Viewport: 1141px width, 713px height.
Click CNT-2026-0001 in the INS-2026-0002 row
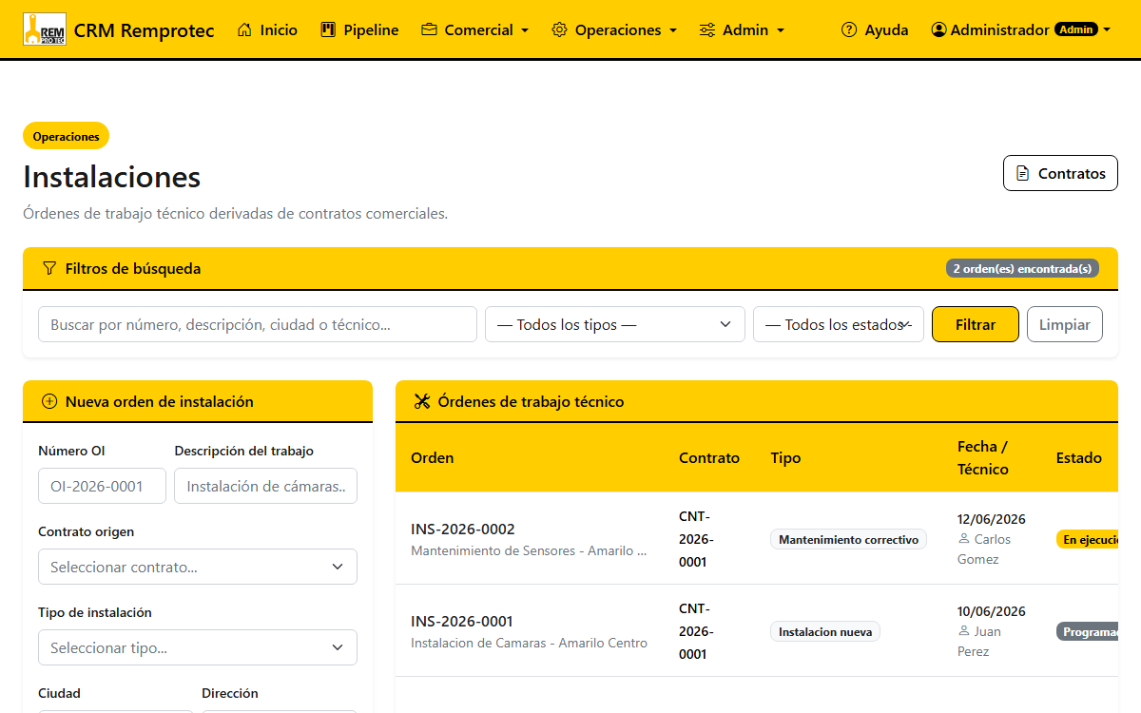tap(696, 539)
